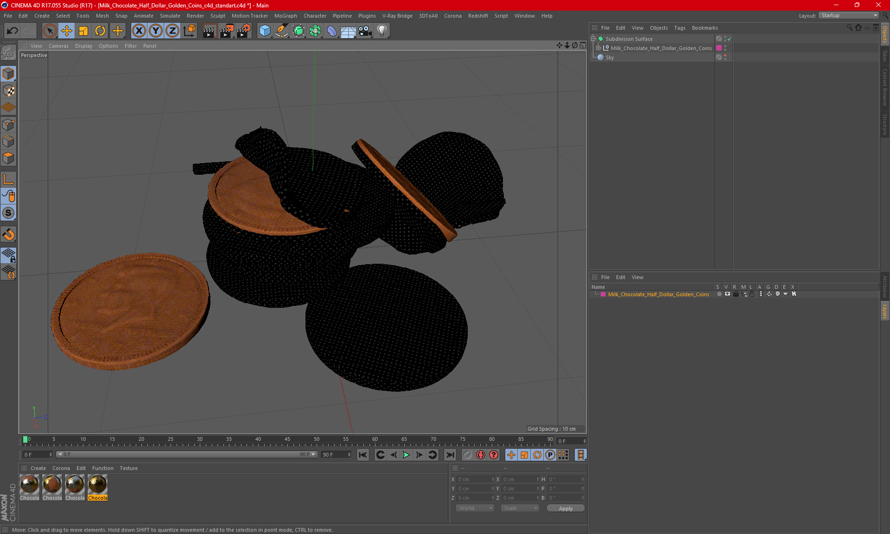Open the MoGraph menu

(286, 16)
